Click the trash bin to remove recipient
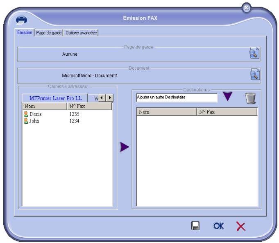The height and width of the screenshot is (243, 279). (x=250, y=98)
